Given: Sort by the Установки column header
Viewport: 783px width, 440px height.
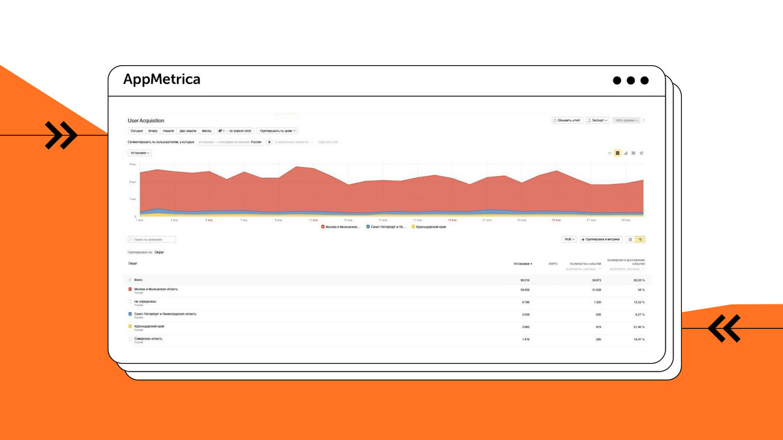Looking at the screenshot, I should tap(523, 264).
